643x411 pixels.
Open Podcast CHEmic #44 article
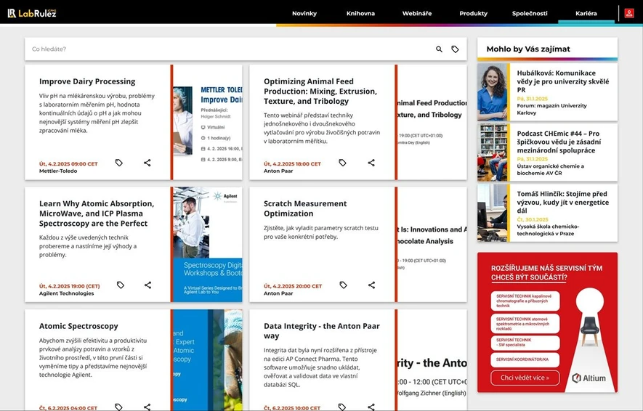(559, 142)
